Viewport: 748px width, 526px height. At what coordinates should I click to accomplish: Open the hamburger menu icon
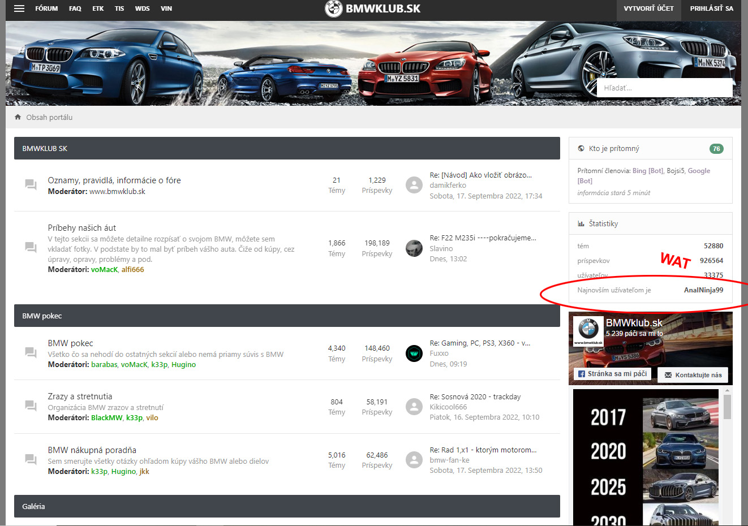[19, 8]
